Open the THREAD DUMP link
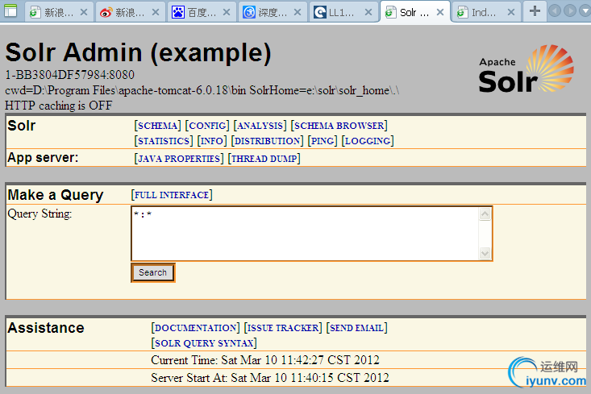591x394 pixels. (x=264, y=159)
